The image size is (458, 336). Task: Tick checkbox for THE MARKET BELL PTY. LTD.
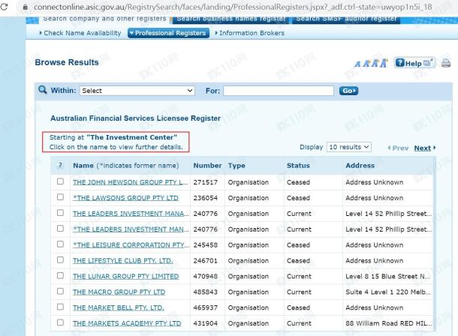60,307
